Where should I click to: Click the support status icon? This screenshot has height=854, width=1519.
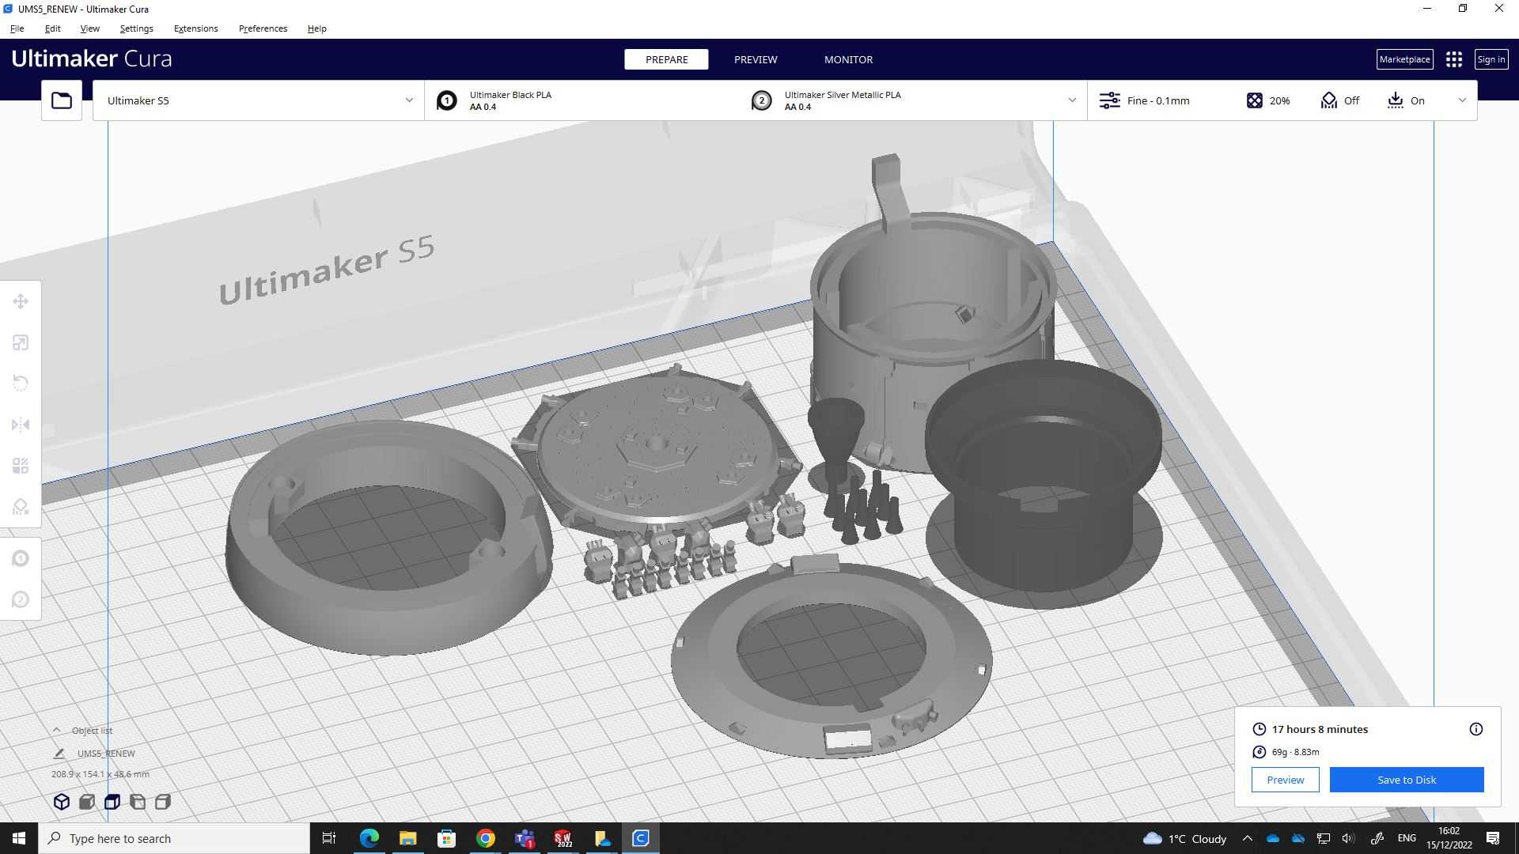tap(1329, 100)
